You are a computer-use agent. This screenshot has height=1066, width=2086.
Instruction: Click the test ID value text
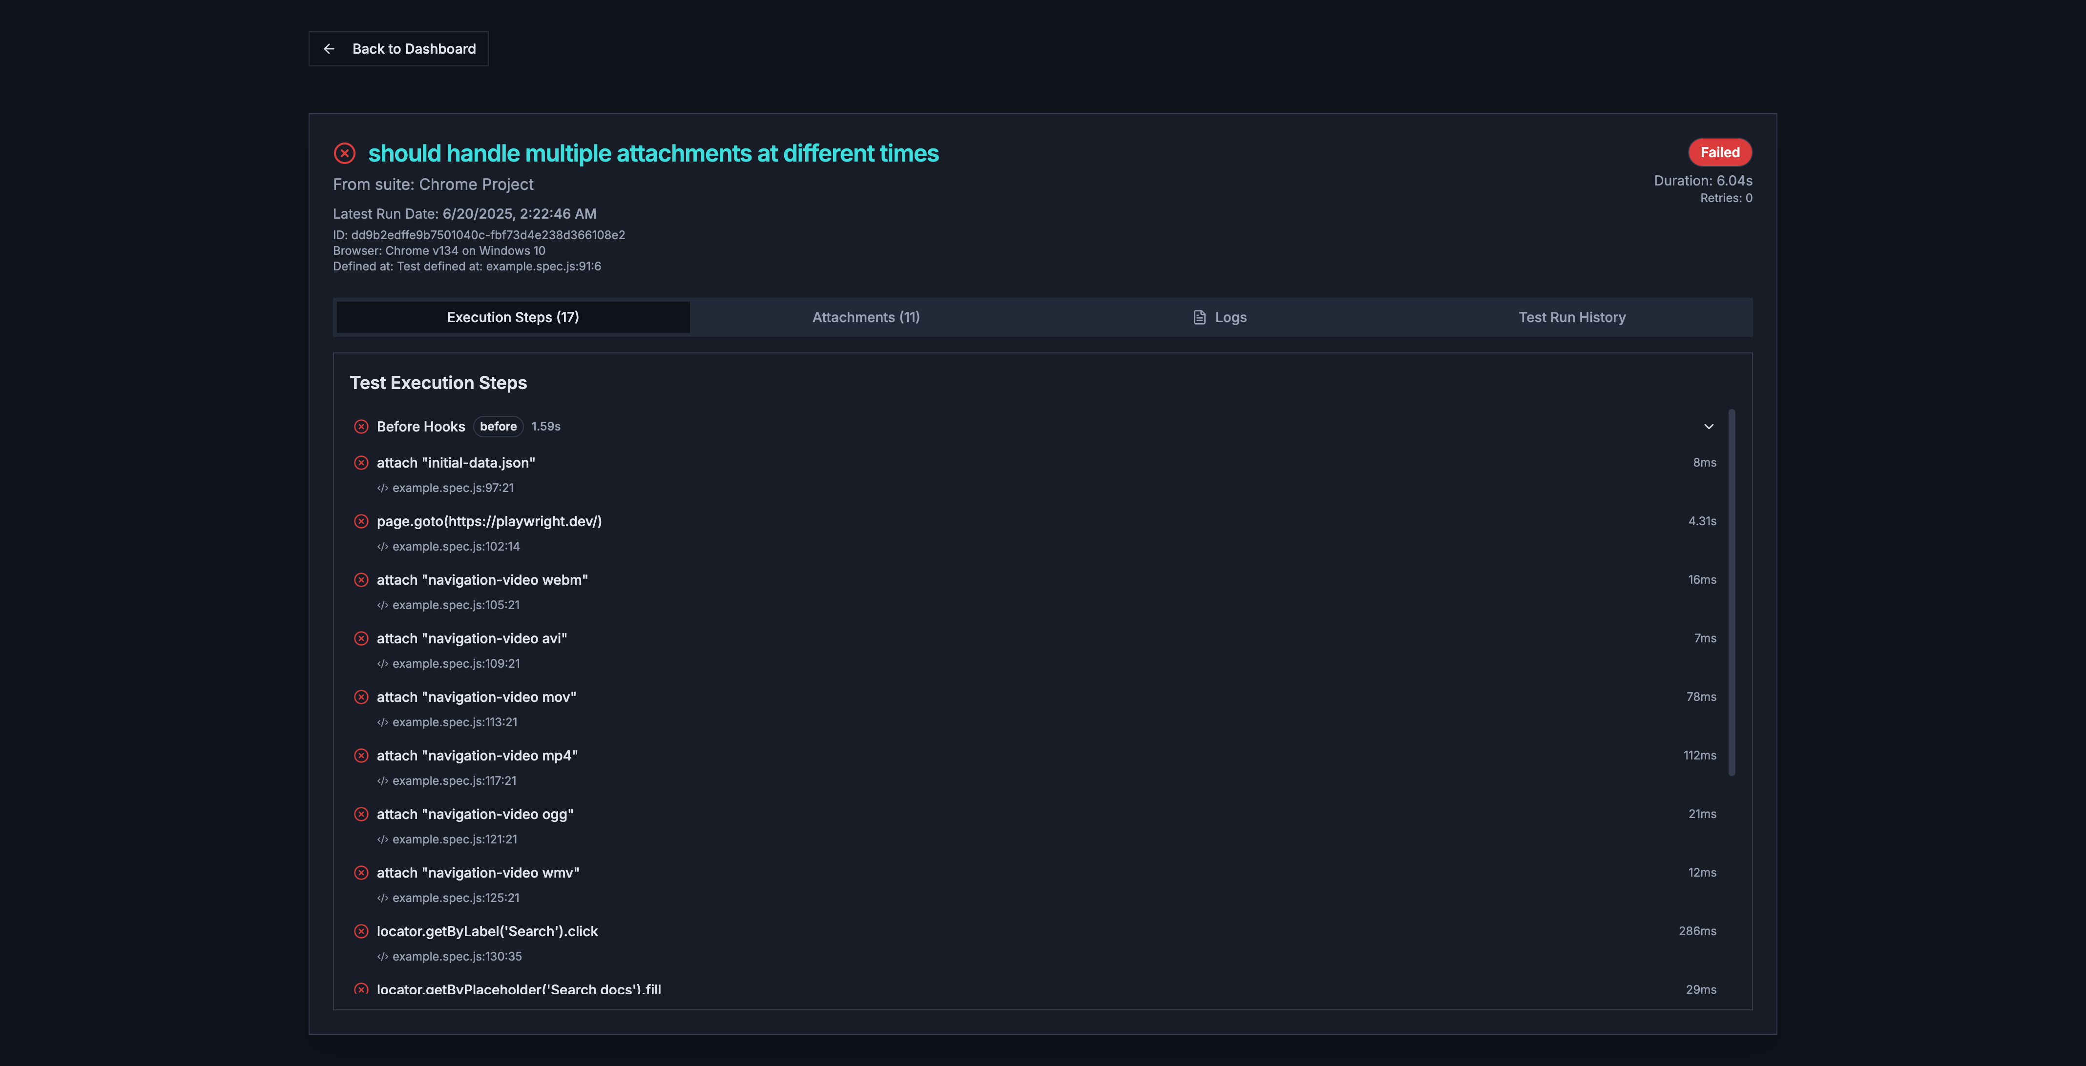(x=487, y=236)
